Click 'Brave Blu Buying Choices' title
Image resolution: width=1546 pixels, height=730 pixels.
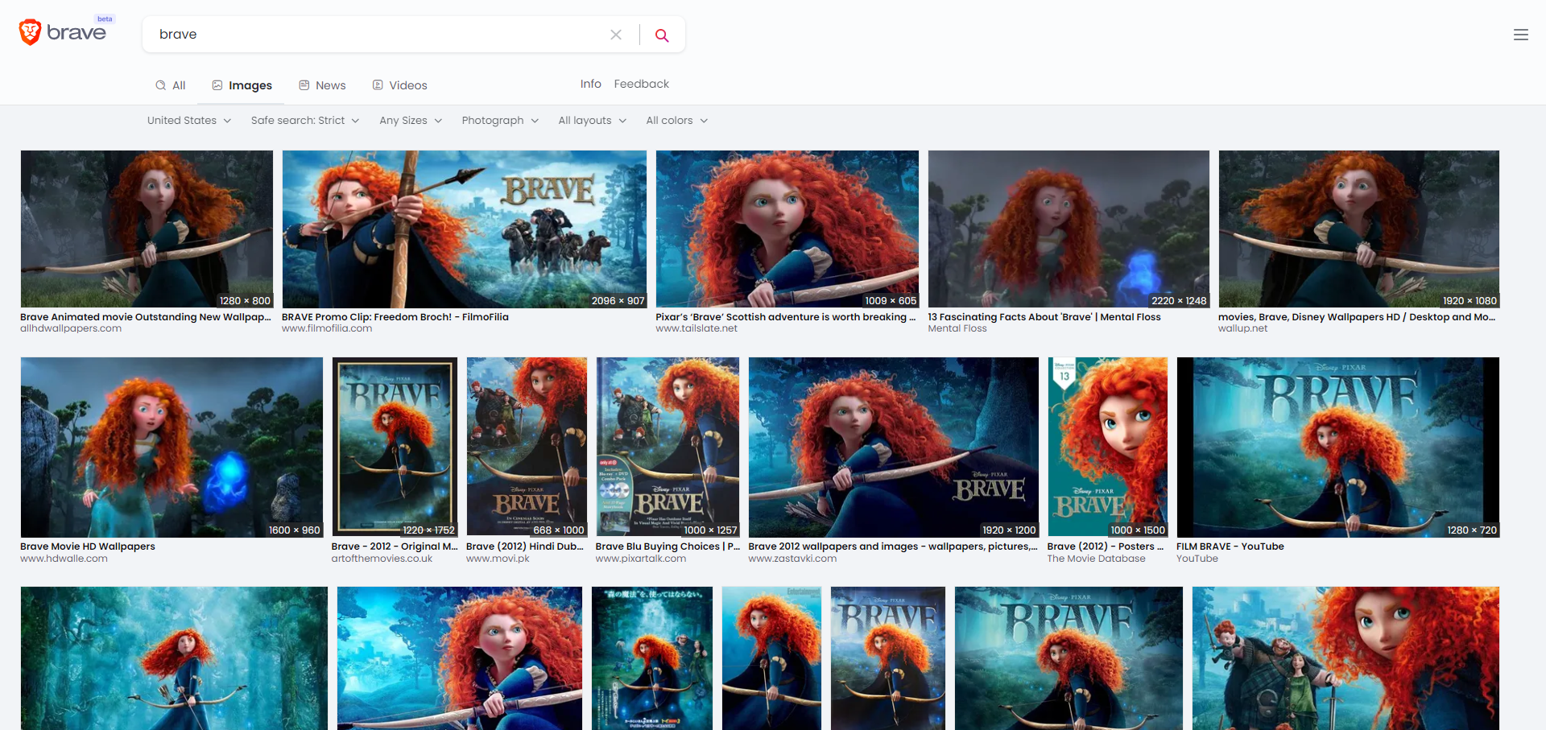pyautogui.click(x=668, y=546)
